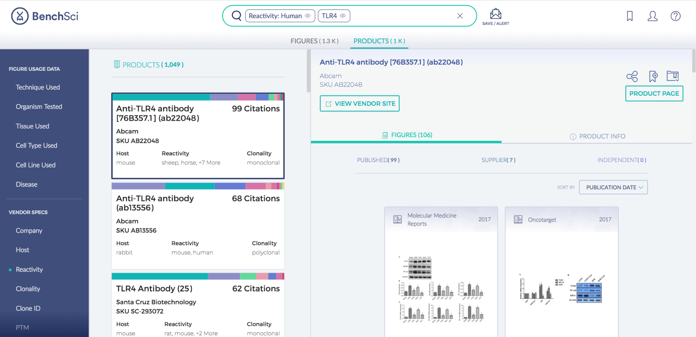696x337 pixels.
Task: Click the share icon for this antibody
Action: (631, 77)
